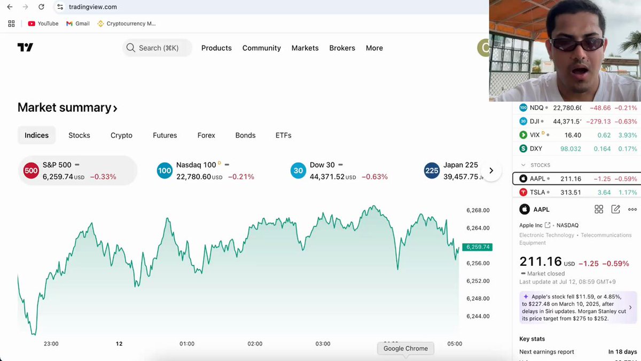Click the S&P 500 area chart
The image size is (641, 361).
238,270
